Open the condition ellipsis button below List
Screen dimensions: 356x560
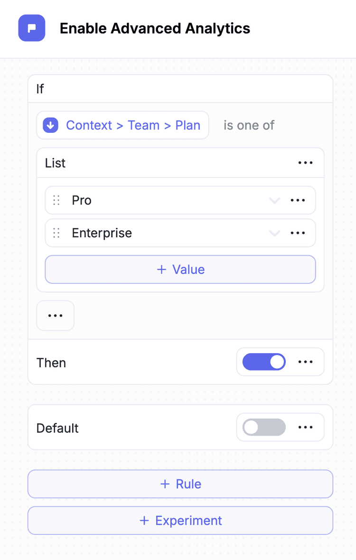pos(55,316)
